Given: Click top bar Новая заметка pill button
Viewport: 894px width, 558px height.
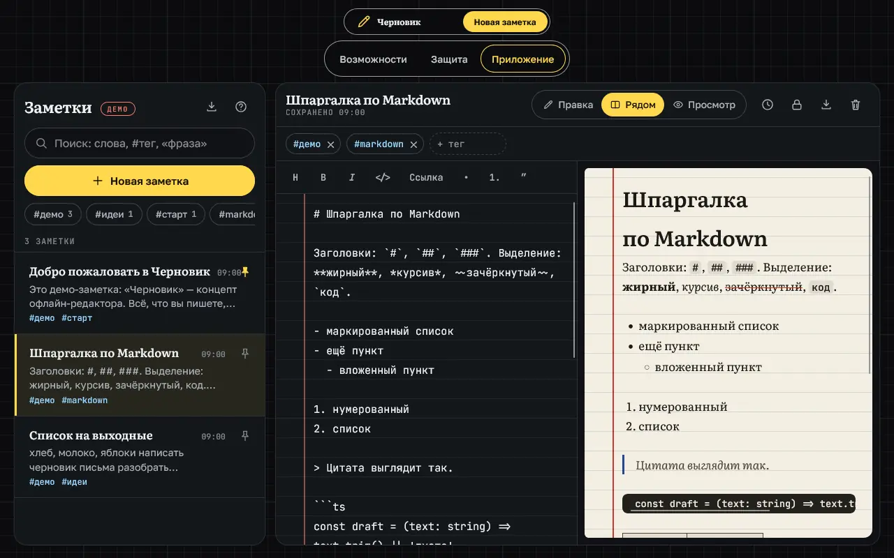Looking at the screenshot, I should pos(505,22).
